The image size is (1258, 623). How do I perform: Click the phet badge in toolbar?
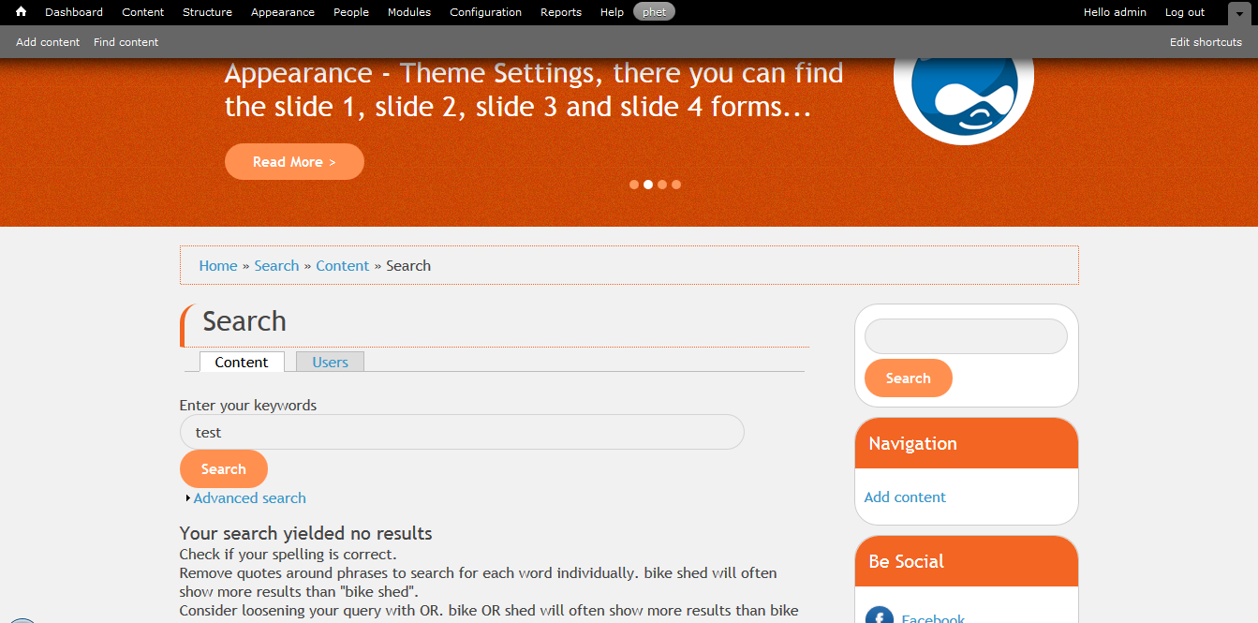pos(654,12)
